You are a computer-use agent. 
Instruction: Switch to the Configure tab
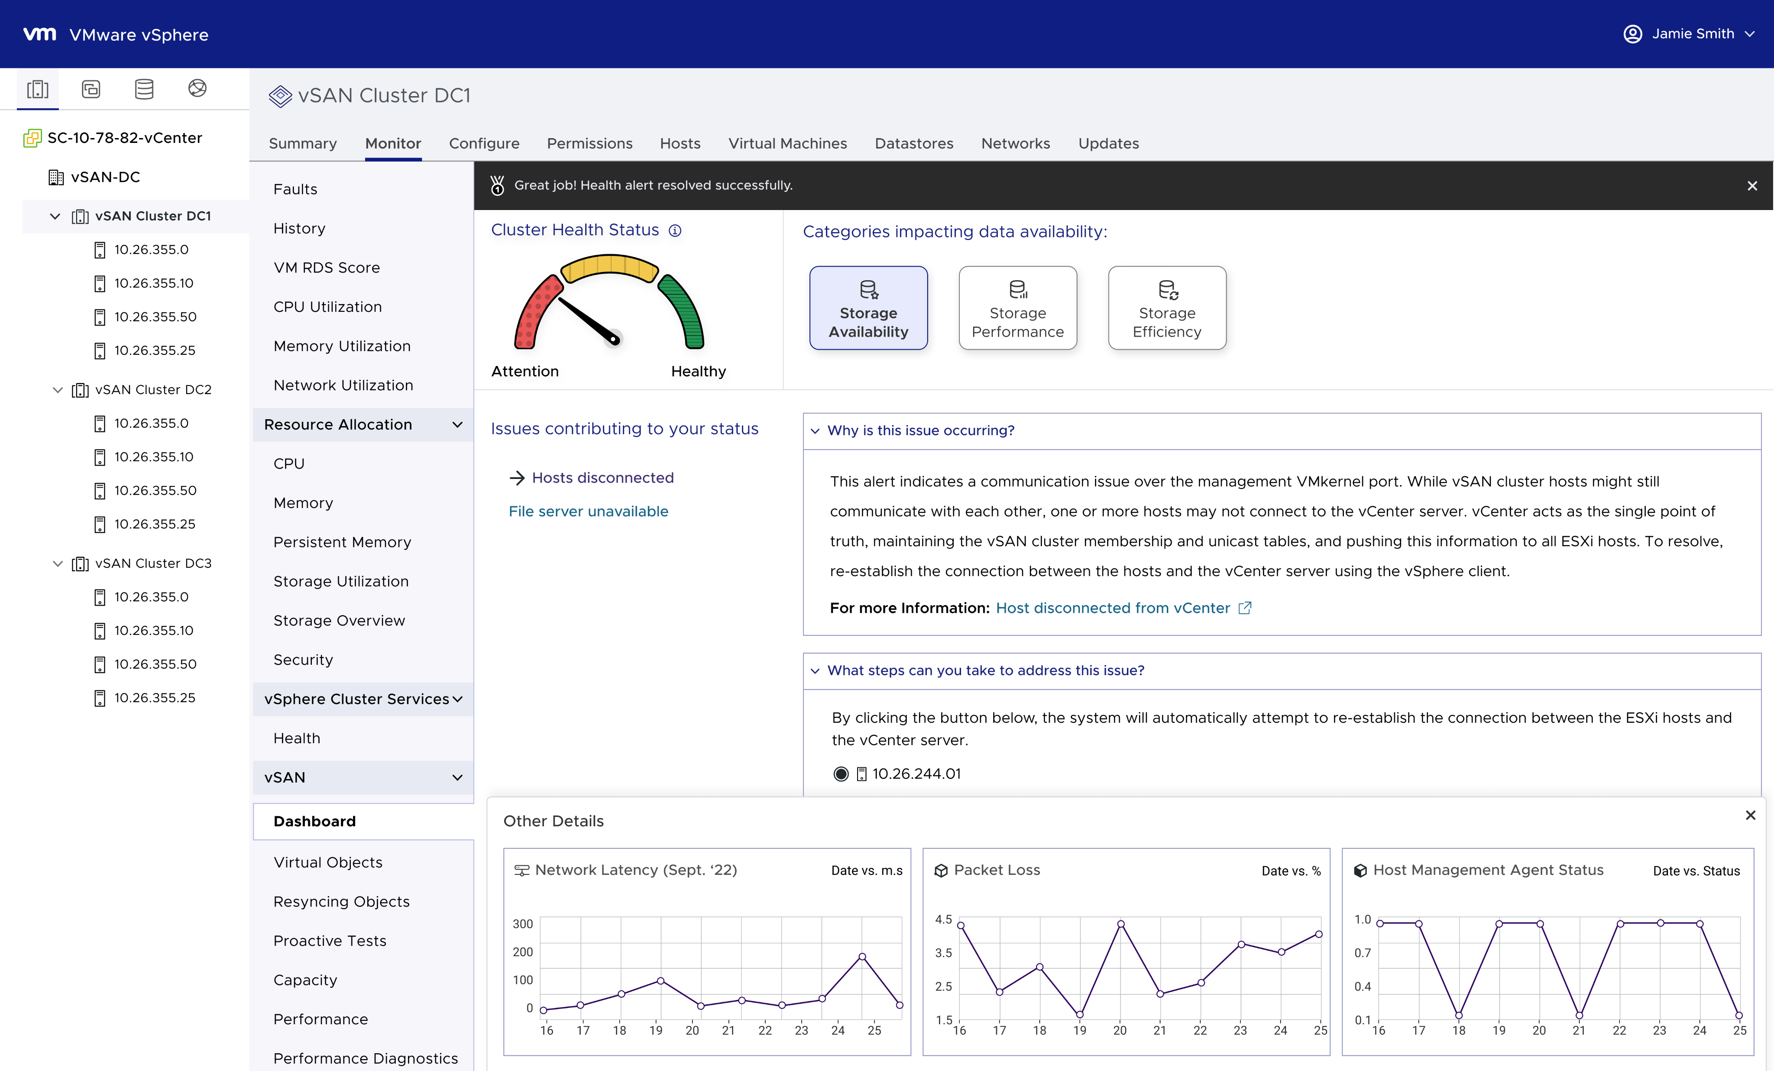pos(484,143)
